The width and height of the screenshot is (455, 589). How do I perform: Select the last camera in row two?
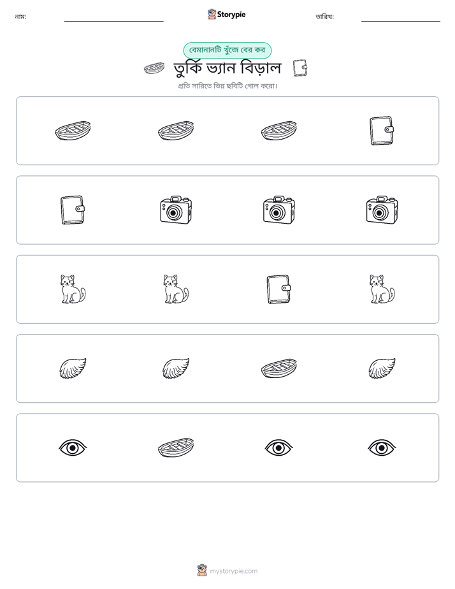pos(382,210)
